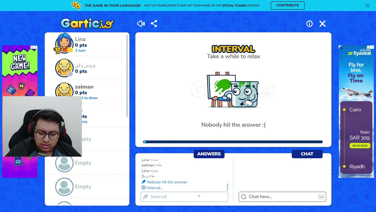This screenshot has width=376, height=212.
Task: Click the clock icon beside Interval...
Action: pos(143,188)
